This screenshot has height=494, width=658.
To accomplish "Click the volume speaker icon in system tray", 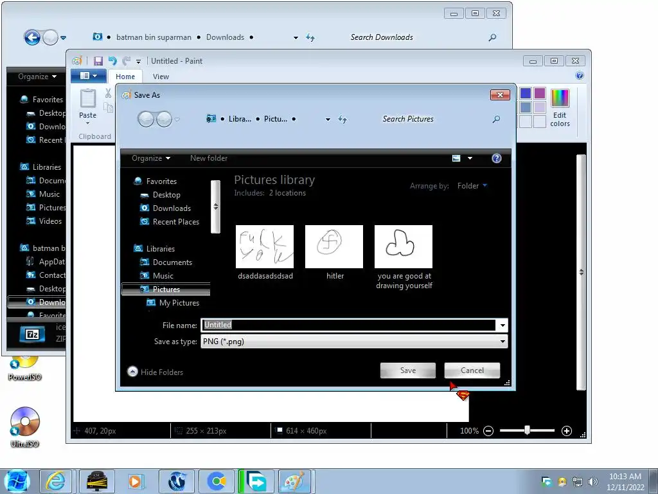I will 593,482.
